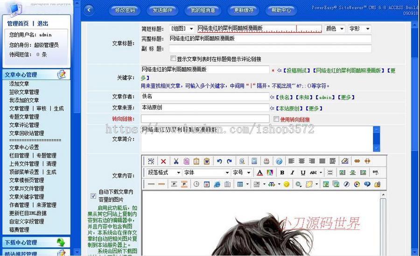Image resolution: width=420 pixels, height=256 pixels.
Task: Open 添加文章 in the sidebar
Action: (x=19, y=84)
